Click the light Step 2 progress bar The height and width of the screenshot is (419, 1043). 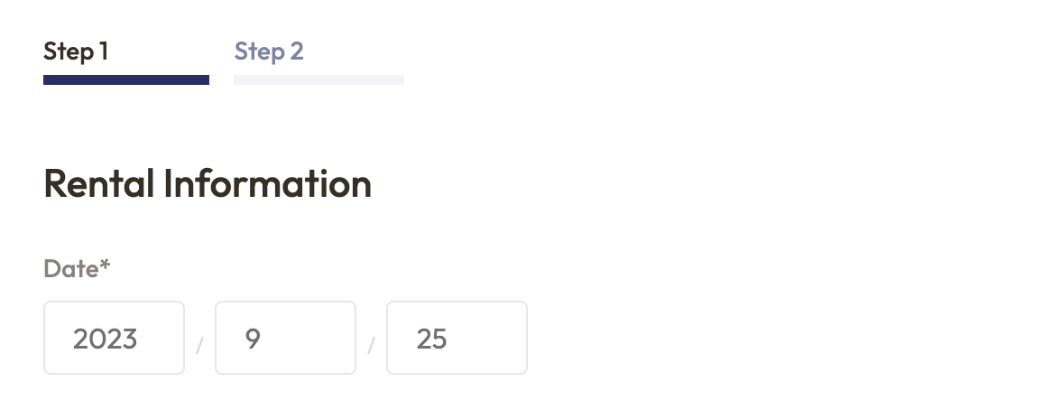coord(318,79)
